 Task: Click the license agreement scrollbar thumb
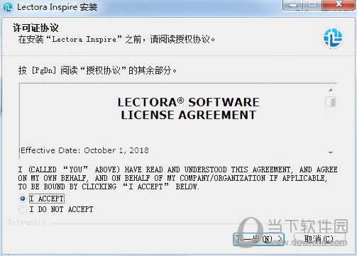pyautogui.click(x=331, y=102)
